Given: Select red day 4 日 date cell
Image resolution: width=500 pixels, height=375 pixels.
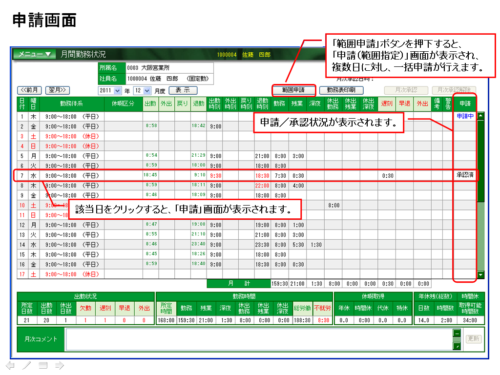Looking at the screenshot, I should [22, 146].
